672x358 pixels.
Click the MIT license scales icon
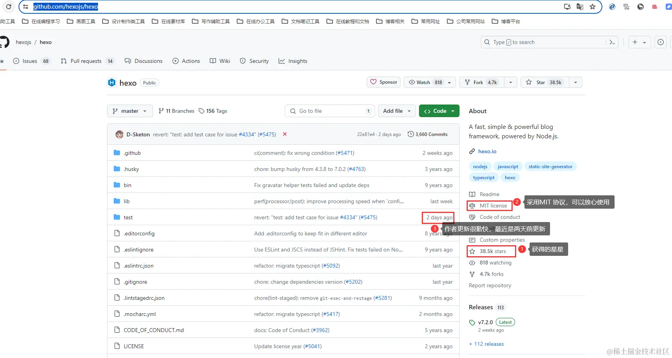pos(472,205)
